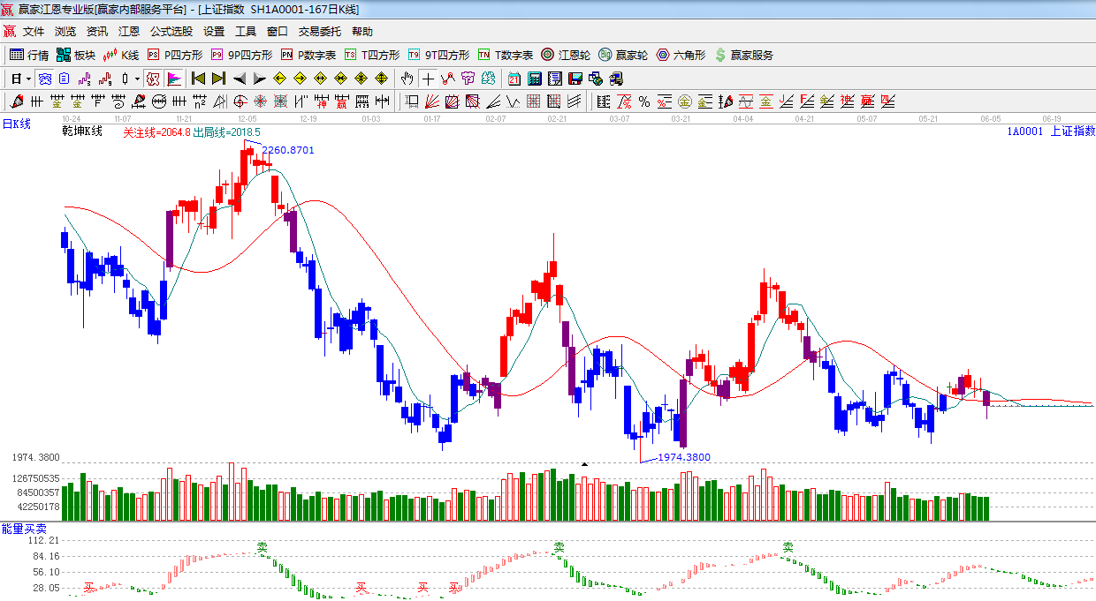The image size is (1096, 601).
Task: Open the 公式选股 menu
Action: tap(171, 32)
